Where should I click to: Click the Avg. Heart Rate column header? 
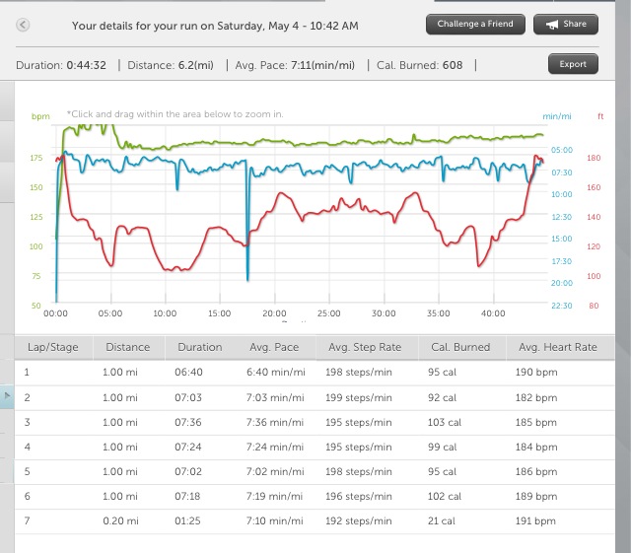pos(557,347)
